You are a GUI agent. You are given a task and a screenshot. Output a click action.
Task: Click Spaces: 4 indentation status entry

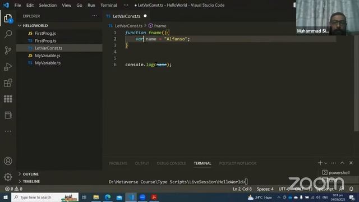coord(265,189)
